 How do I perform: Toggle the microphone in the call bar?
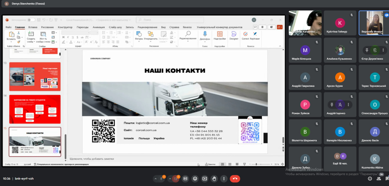coord(161,179)
